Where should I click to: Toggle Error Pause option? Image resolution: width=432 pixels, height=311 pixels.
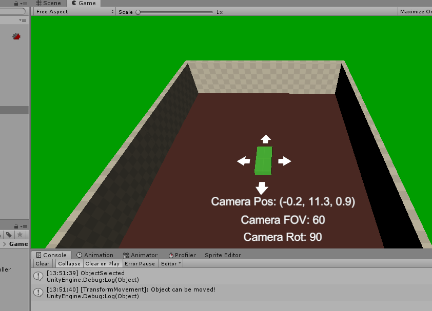[x=140, y=264]
